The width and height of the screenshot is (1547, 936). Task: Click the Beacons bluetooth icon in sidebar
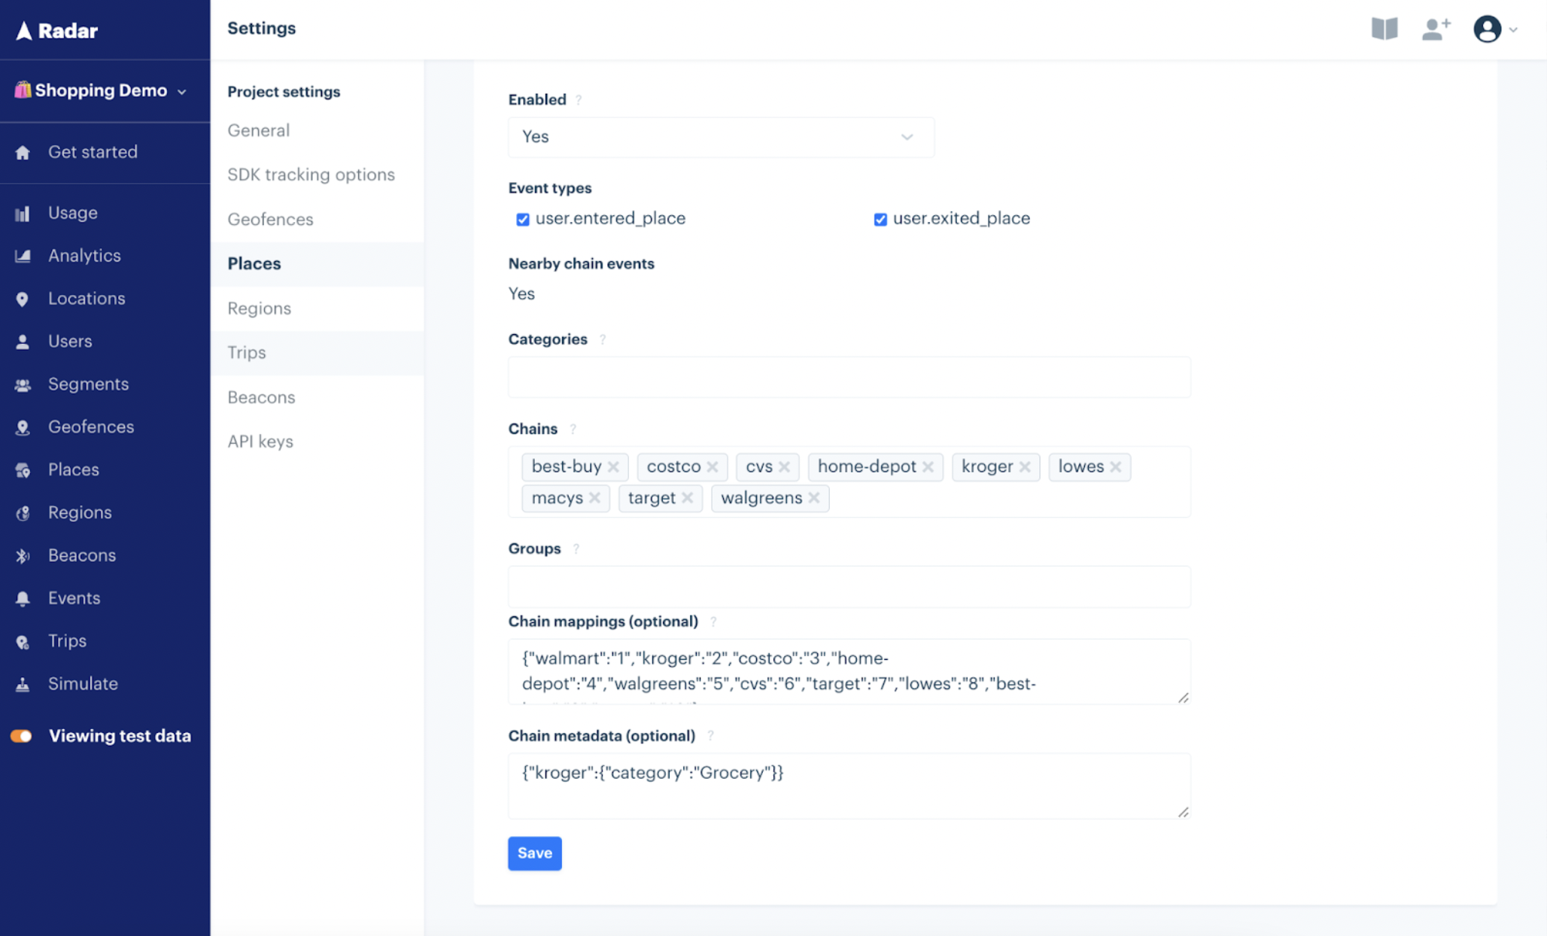(x=23, y=556)
